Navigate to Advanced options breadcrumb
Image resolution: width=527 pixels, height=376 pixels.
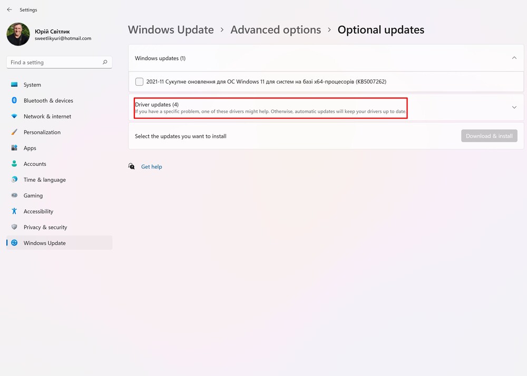276,30
